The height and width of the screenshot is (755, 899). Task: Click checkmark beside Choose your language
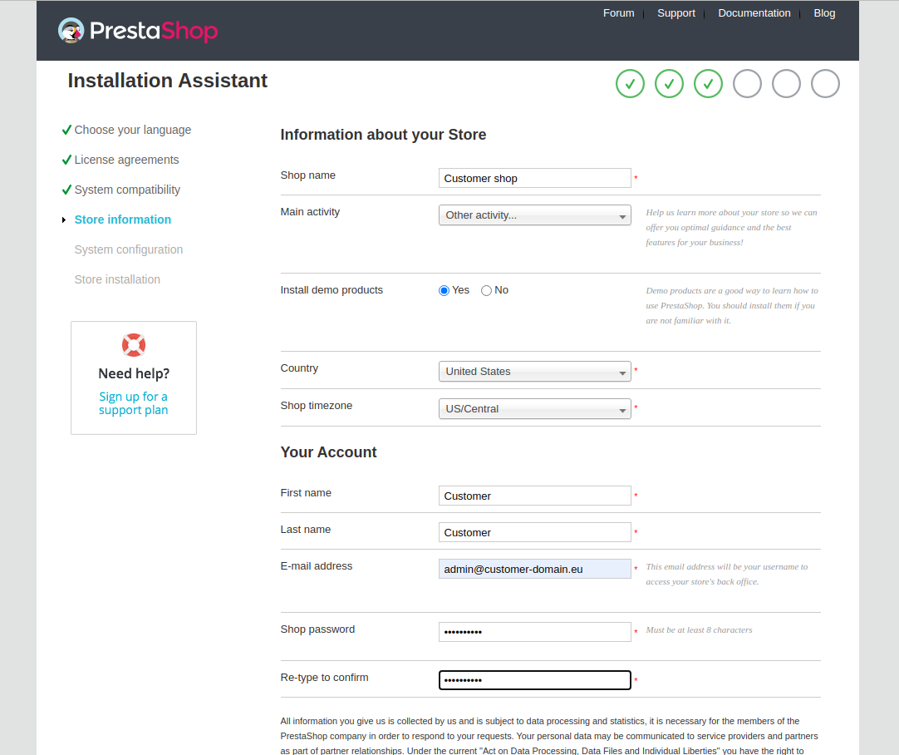tap(66, 130)
